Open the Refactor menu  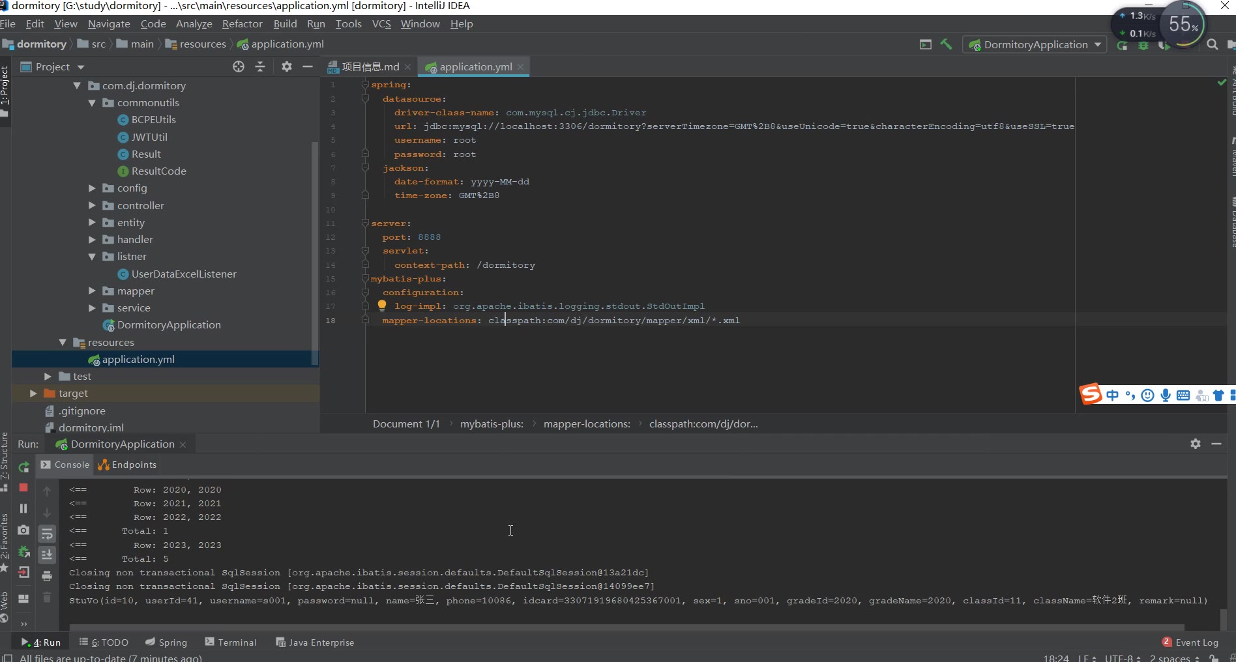click(242, 24)
